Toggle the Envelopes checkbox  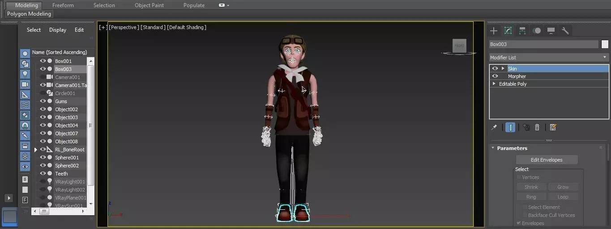click(x=519, y=223)
